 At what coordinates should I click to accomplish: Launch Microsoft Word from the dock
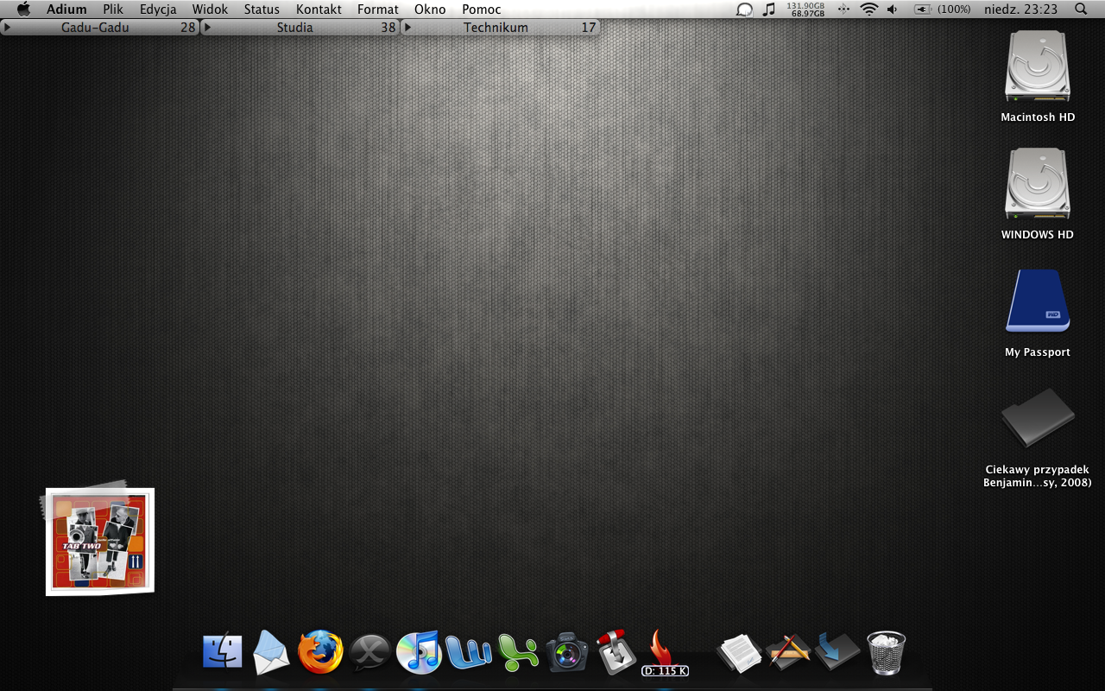point(469,652)
